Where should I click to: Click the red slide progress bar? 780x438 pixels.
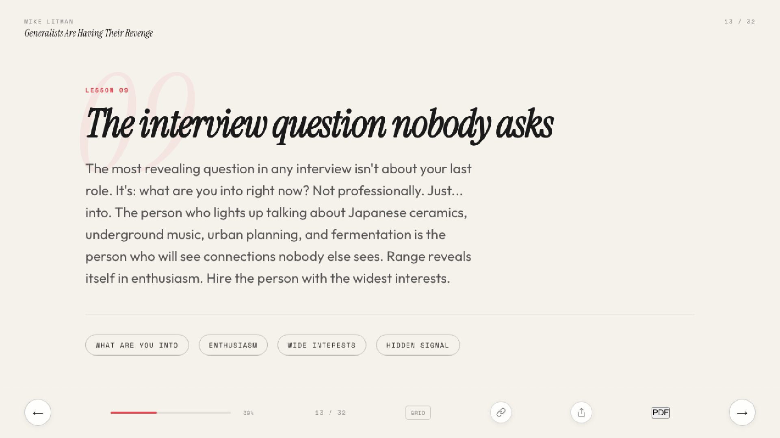pos(133,412)
